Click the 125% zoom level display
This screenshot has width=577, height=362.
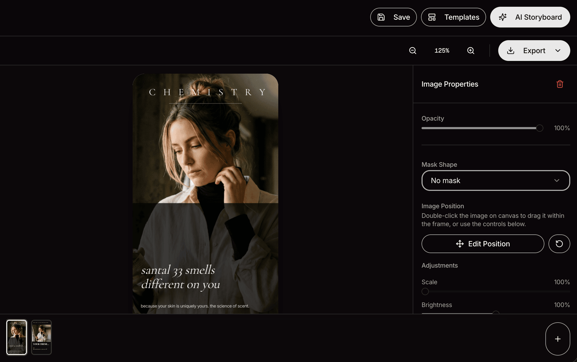(442, 51)
